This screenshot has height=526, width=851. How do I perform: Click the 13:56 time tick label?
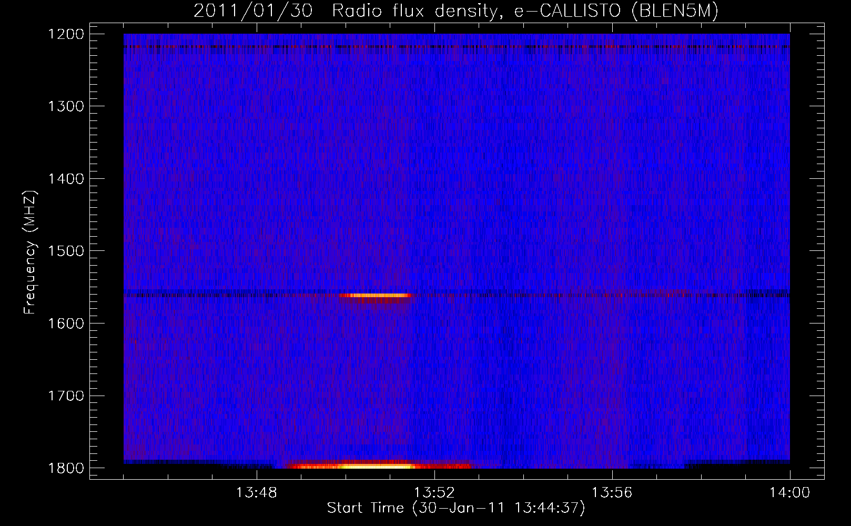(612, 493)
